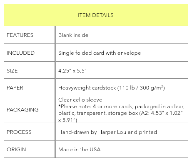
Task: Click Made in the USA text
Action: pyautogui.click(x=80, y=150)
